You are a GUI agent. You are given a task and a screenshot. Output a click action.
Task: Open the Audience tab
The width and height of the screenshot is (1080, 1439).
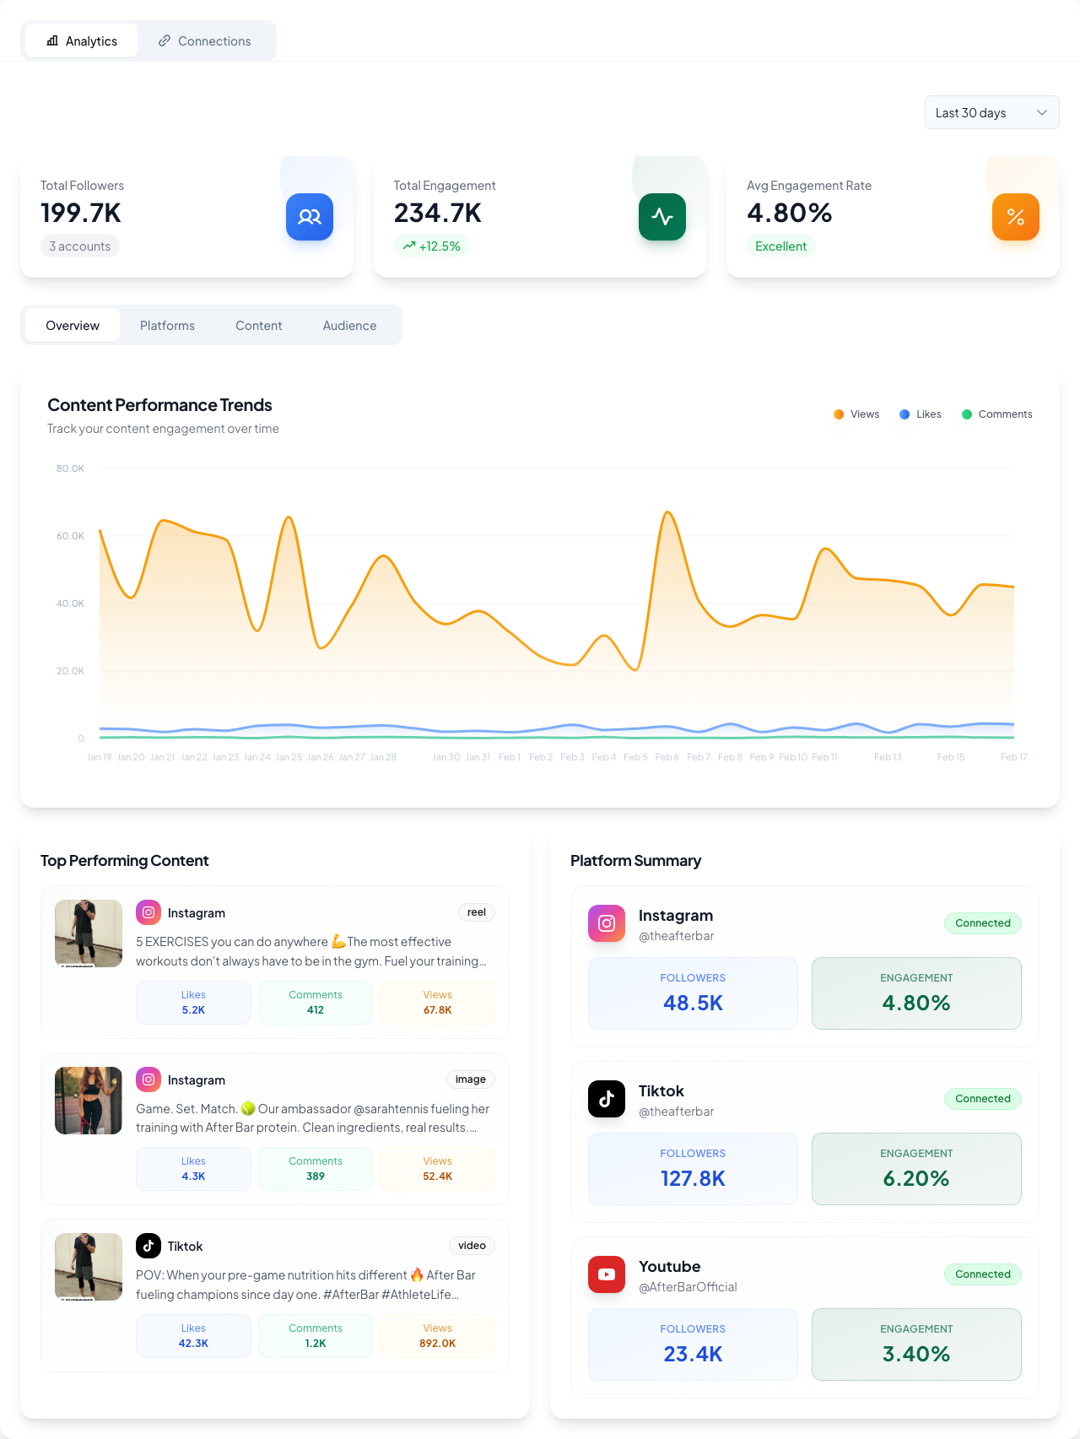349,325
